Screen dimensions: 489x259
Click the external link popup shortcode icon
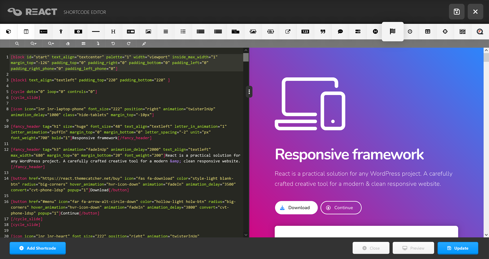288,32
